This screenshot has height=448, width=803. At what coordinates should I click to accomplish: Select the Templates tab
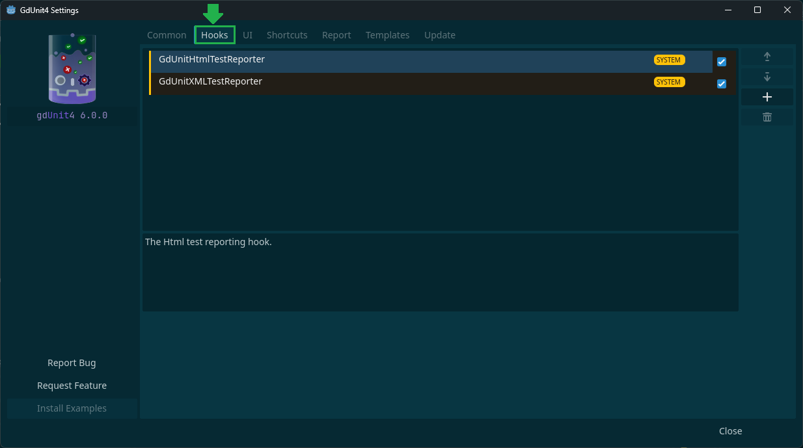387,35
